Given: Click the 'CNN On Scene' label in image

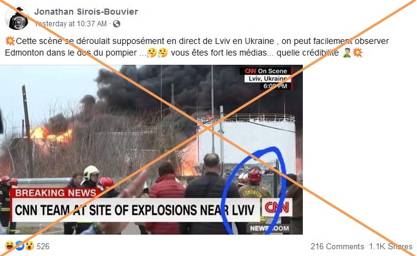Looking at the screenshot, I should click(266, 71).
